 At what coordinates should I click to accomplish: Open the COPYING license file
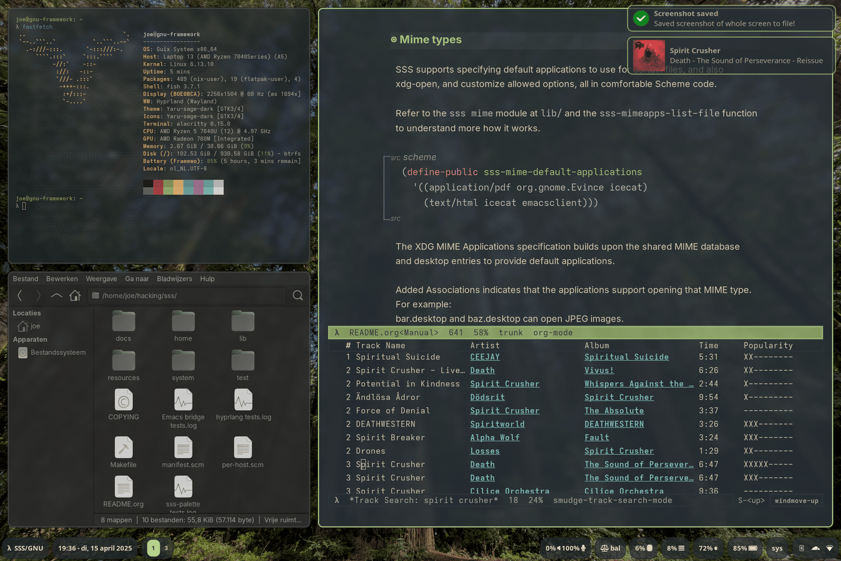123,404
